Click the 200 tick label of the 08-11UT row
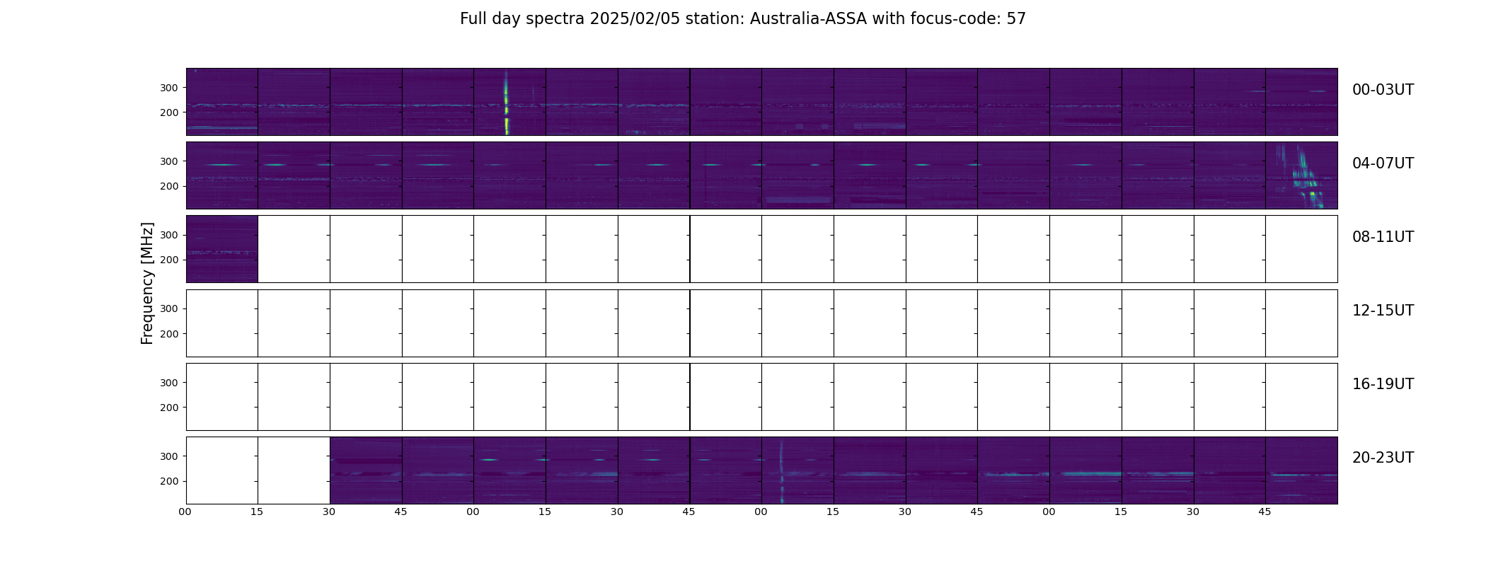Viewport: 1486px width, 566px height. pos(169,260)
